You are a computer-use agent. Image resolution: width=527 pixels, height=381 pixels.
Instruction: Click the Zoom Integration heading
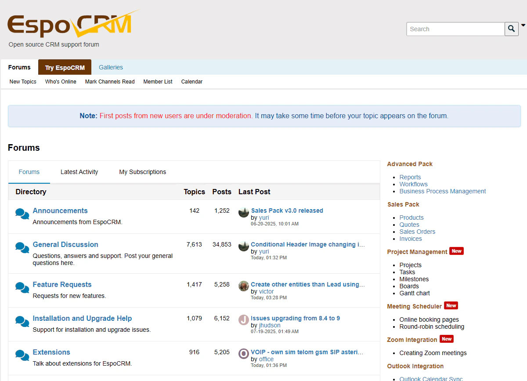412,340
